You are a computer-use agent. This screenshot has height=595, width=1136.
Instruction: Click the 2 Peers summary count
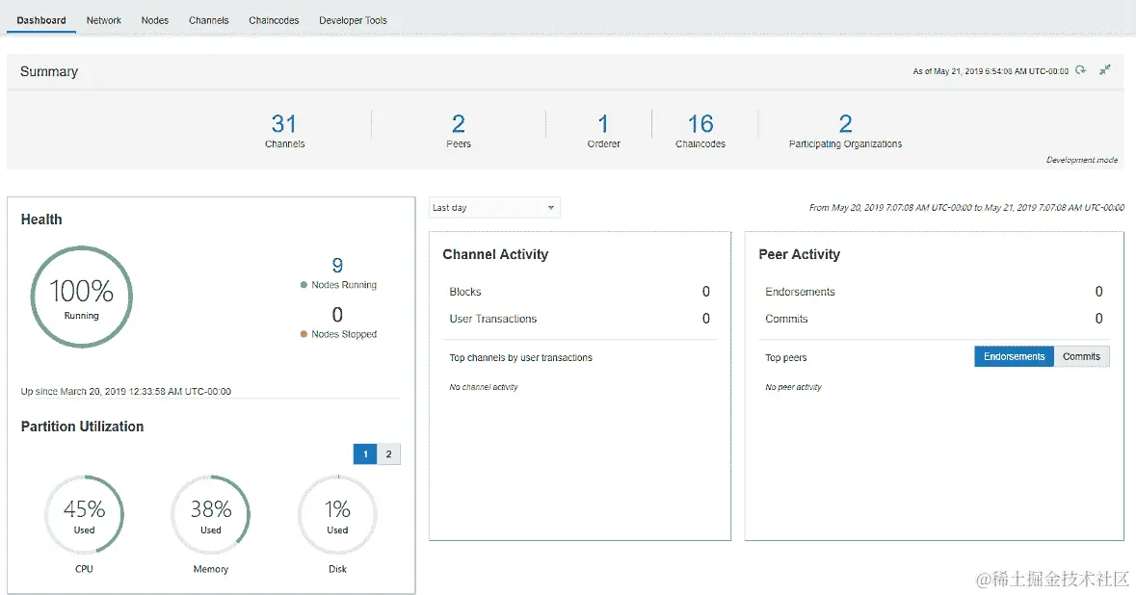(459, 124)
